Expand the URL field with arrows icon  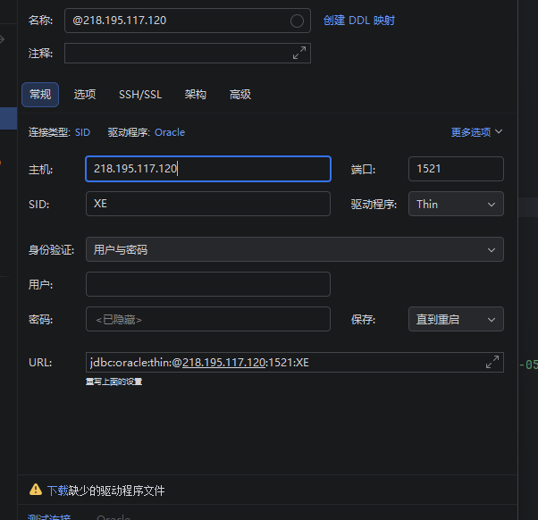click(x=492, y=362)
